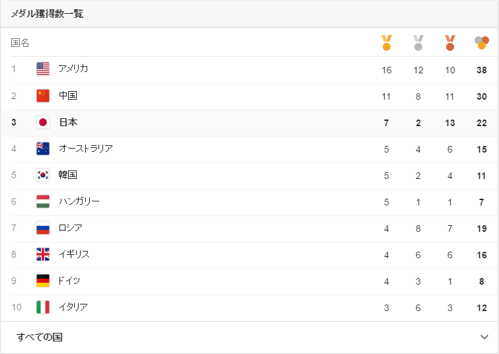Click the bronze medal column icon
This screenshot has width=499, height=354.
click(450, 43)
